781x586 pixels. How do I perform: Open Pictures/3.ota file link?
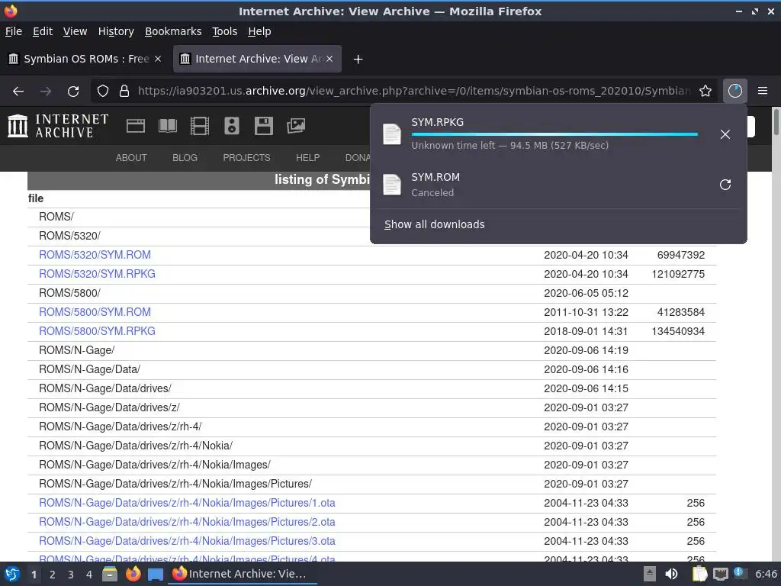coord(187,541)
